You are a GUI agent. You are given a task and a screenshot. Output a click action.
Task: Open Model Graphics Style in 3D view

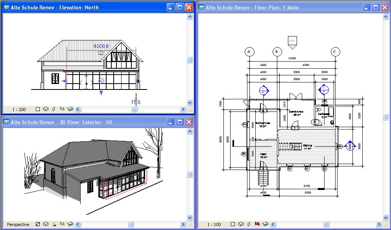click(46, 225)
